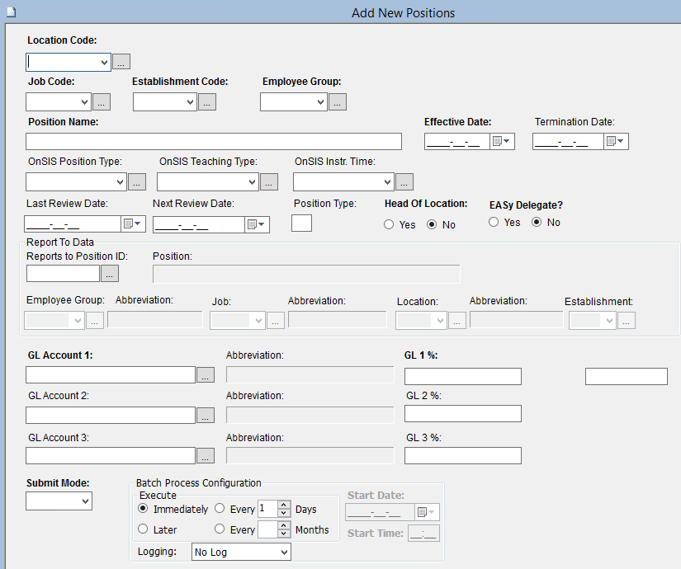Click the GL 1 % input field

tap(462, 377)
